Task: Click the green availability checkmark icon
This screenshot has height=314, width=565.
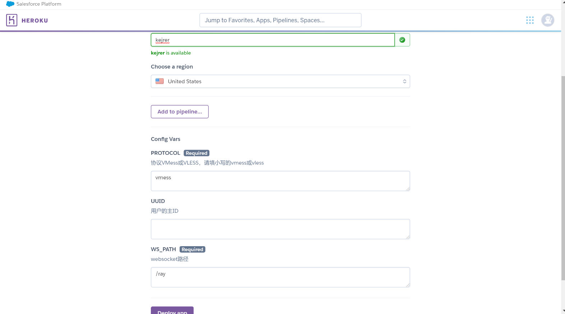Action: [402, 40]
